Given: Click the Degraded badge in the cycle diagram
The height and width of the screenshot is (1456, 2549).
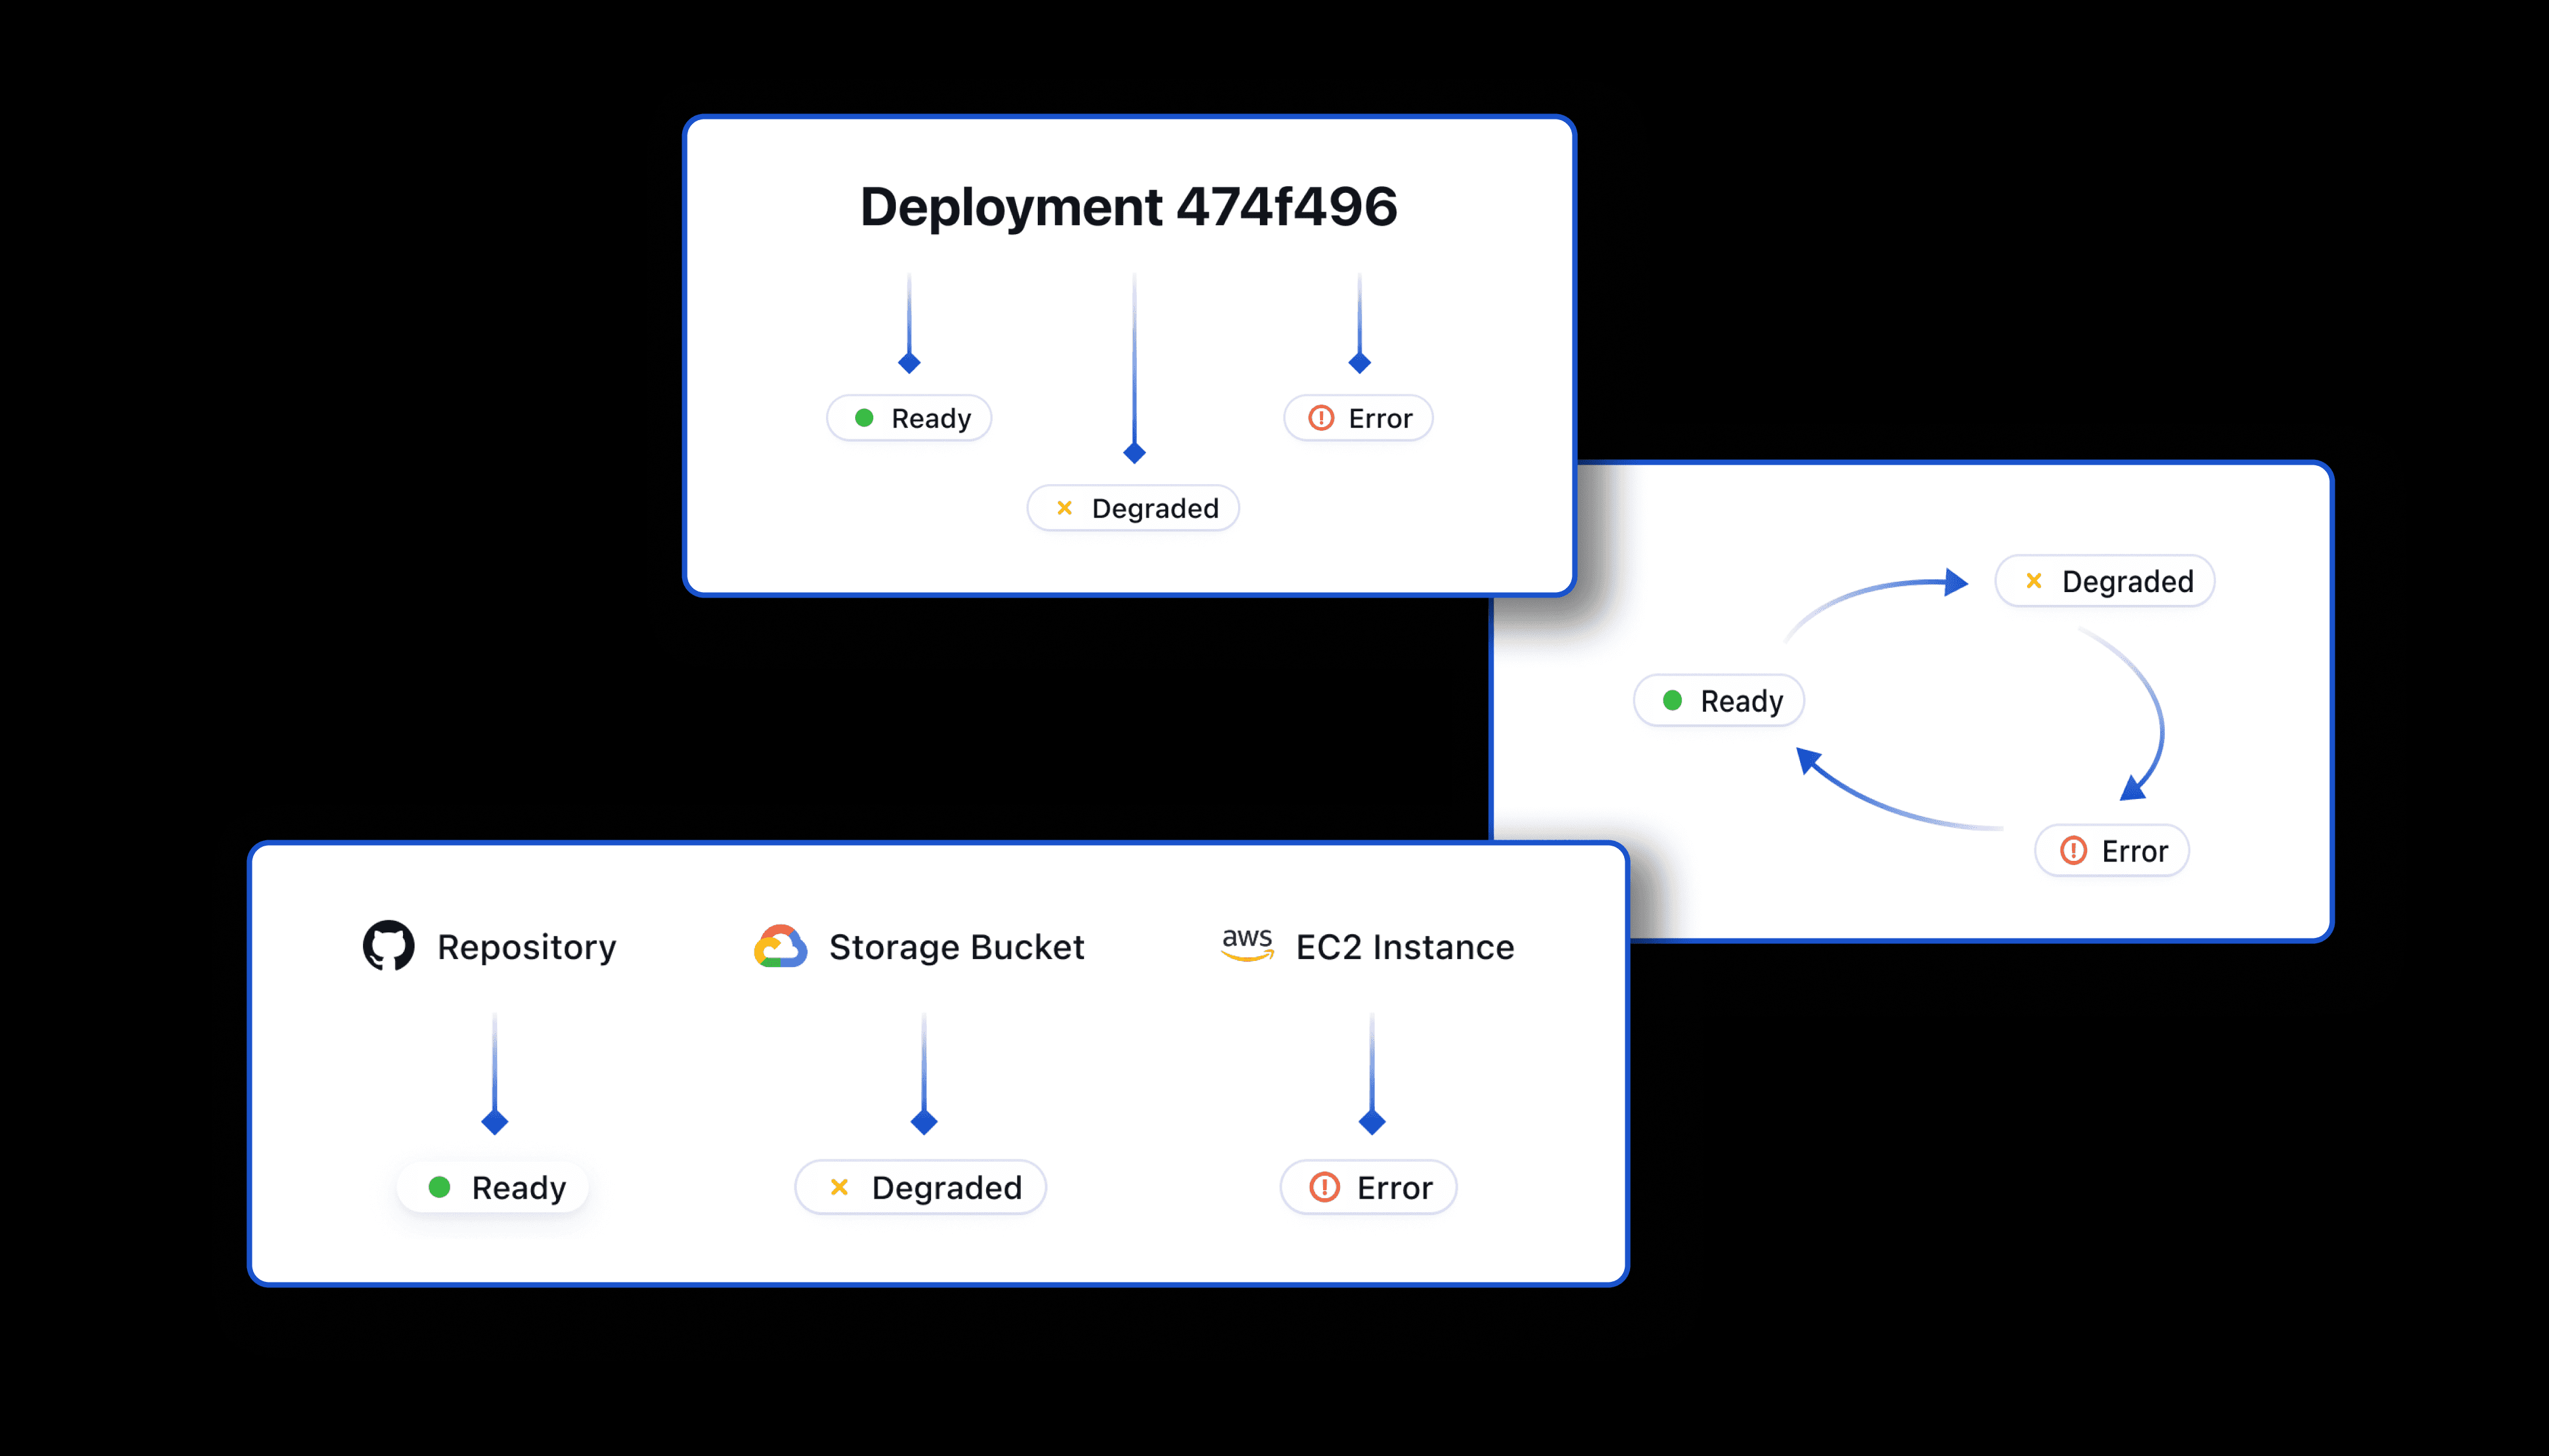Looking at the screenshot, I should coord(2105,581).
